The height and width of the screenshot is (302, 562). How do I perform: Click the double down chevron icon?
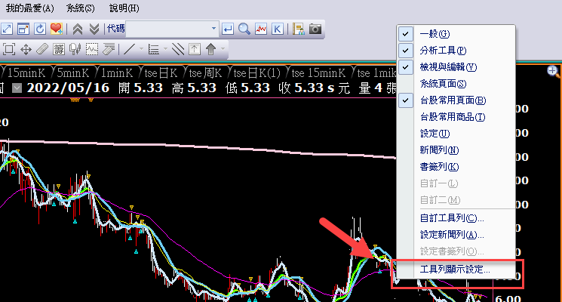[x=94, y=29]
